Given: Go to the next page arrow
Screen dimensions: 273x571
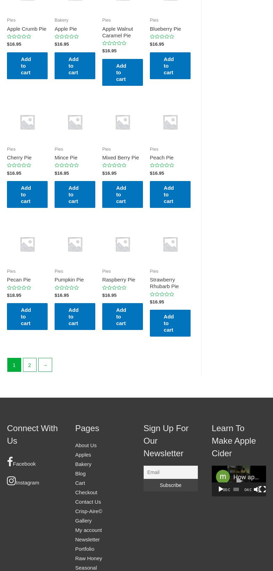Looking at the screenshot, I should click(45, 365).
